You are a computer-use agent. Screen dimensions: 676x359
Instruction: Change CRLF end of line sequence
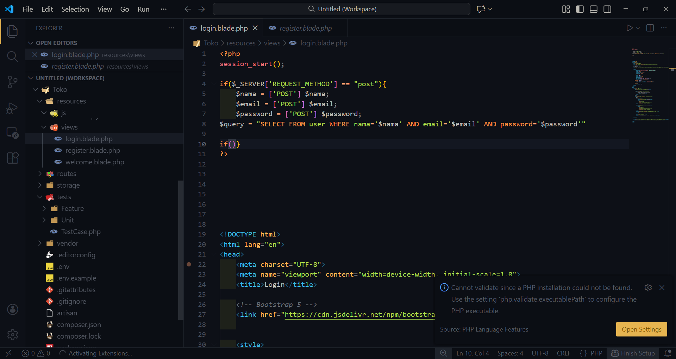point(564,353)
